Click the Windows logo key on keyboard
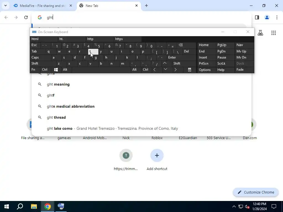Viewport: 283px width, 212px height. pyautogui.click(x=56, y=70)
